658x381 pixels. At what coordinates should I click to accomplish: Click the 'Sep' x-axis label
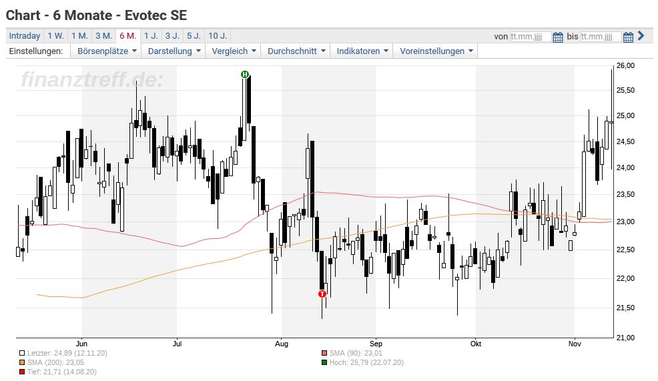(376, 344)
